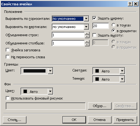Uncheck the Задать ширину checkbox
The image size is (140, 126).
[94, 18]
